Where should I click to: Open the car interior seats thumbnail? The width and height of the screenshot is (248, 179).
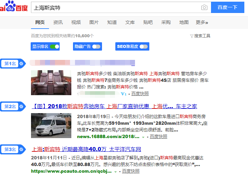[51, 83]
